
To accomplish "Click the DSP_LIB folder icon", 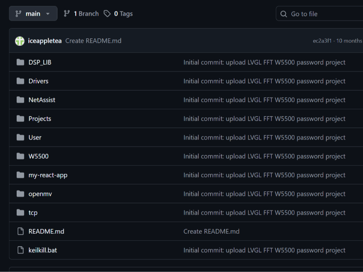I will 20,62.
